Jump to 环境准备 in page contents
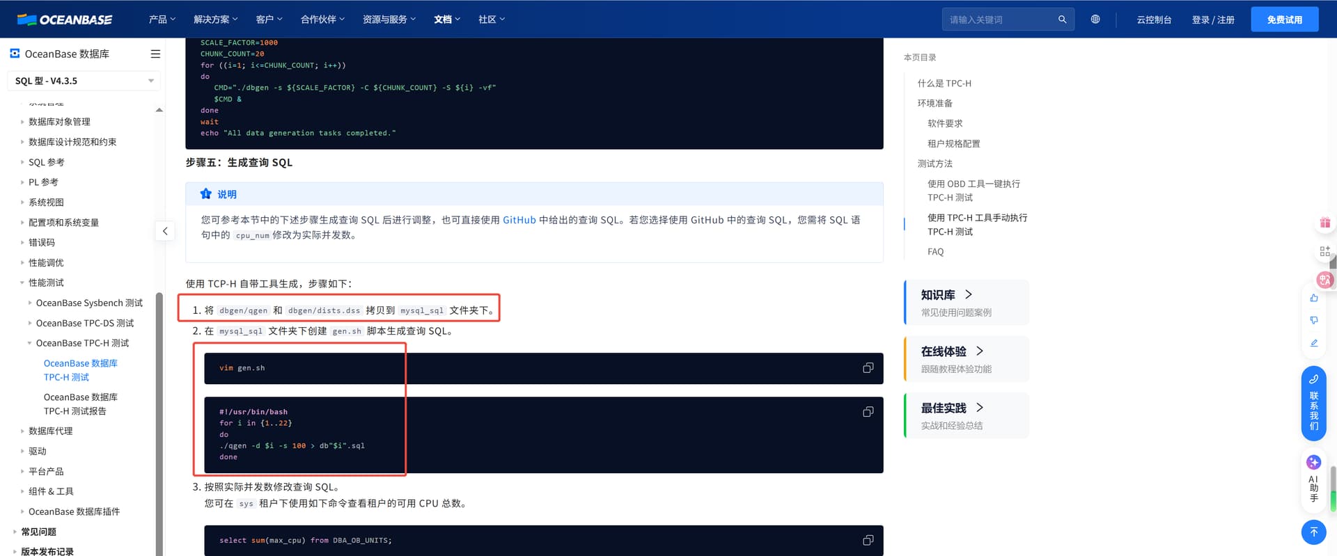 [935, 104]
